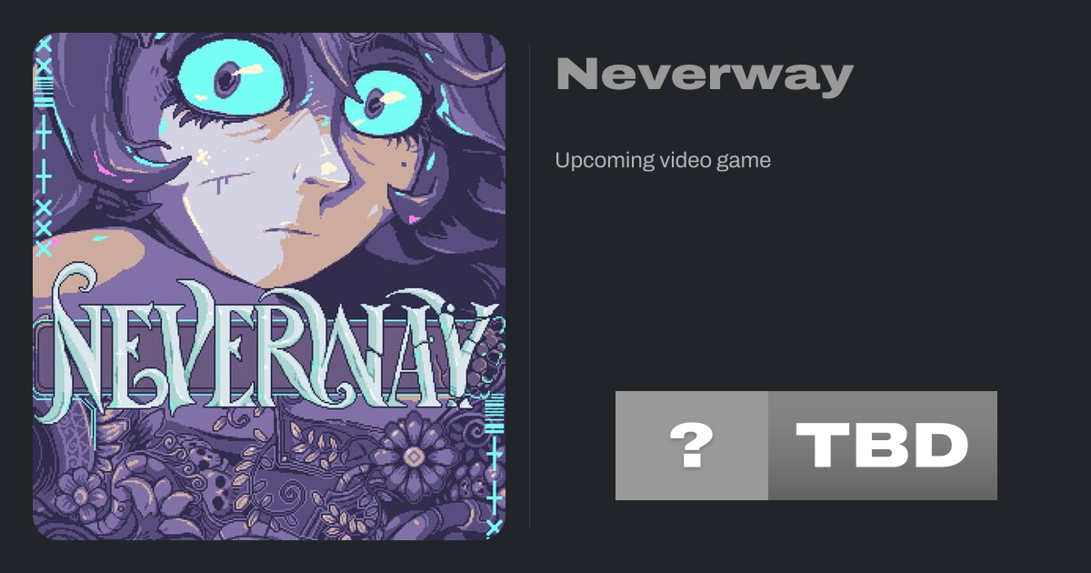The width and height of the screenshot is (1091, 573).
Task: Click the cyan cross marks beside the logo's Y
Action: [x=495, y=473]
